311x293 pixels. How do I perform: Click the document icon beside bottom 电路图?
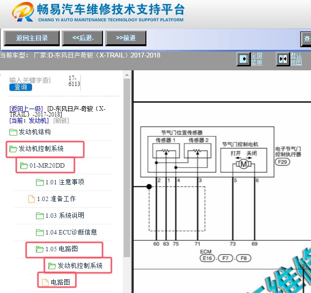pos(45,283)
